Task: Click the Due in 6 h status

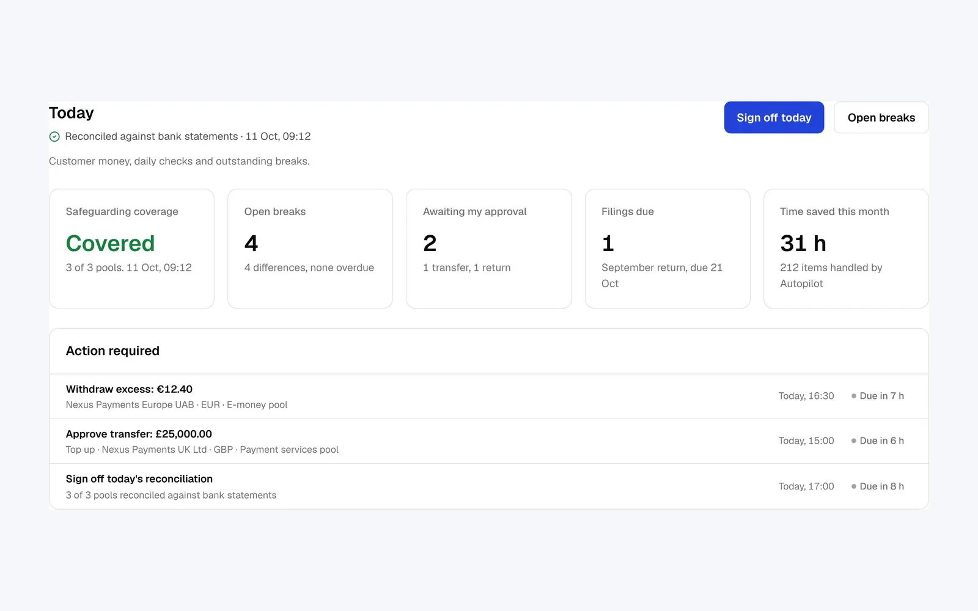Action: pos(877,441)
